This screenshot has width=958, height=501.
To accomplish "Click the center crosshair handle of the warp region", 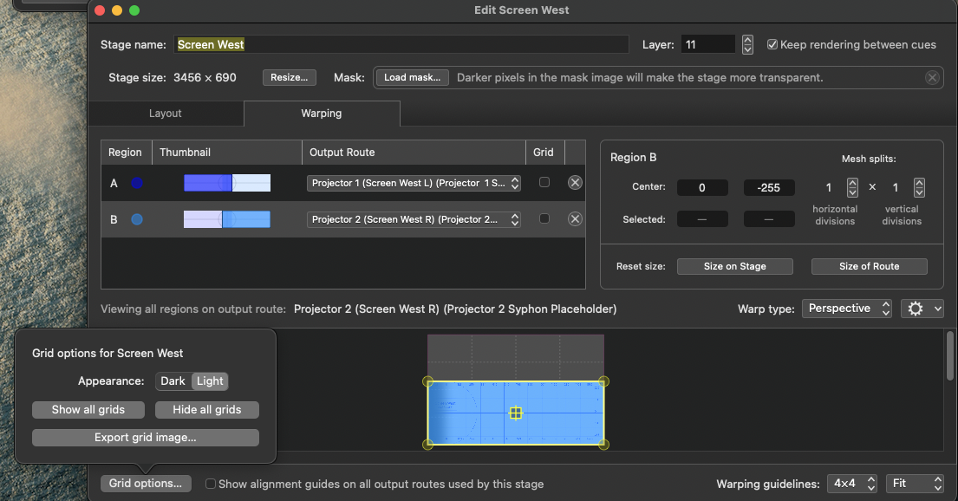I will point(516,413).
